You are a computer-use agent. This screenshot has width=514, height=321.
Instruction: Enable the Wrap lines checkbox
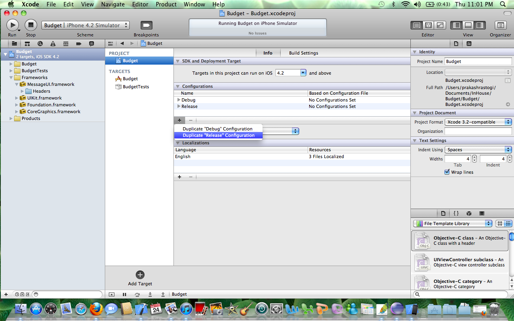(x=447, y=172)
